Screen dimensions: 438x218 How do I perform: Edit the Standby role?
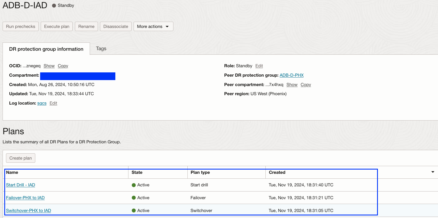coord(259,66)
